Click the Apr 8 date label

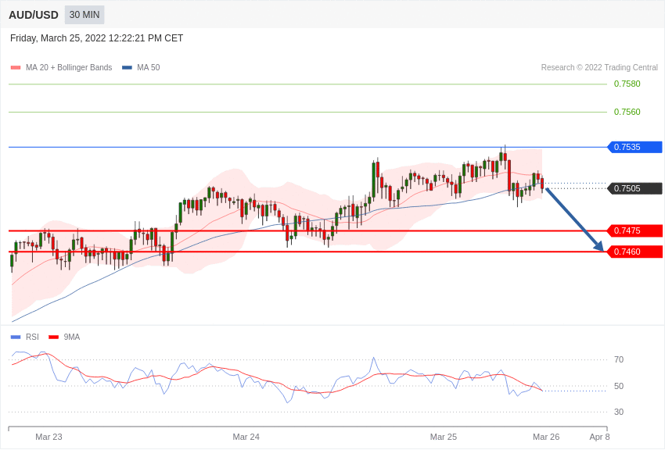click(599, 437)
